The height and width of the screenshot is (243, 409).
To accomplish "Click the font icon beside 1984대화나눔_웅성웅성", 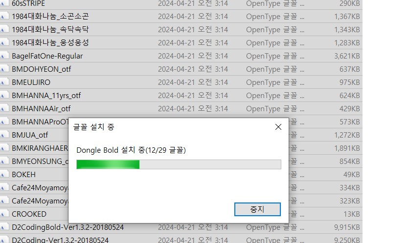I will [4, 42].
